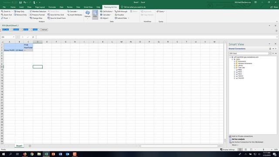Toggle the POV button in the ribbon

pyautogui.click(x=95, y=14)
